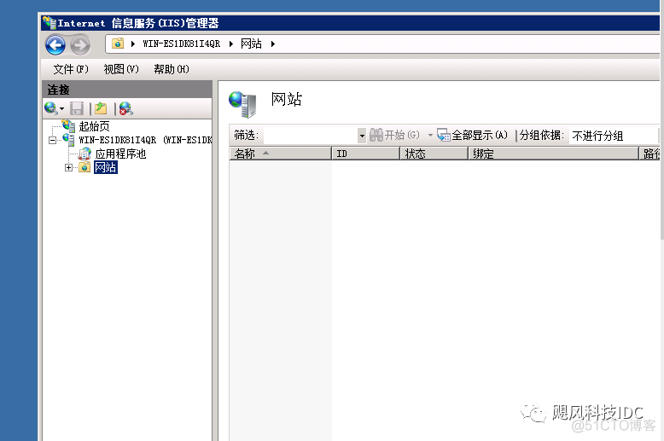The width and height of the screenshot is (664, 441).
Task: Collapse the WIN-ES1DK81I4QR server node
Action: click(53, 140)
